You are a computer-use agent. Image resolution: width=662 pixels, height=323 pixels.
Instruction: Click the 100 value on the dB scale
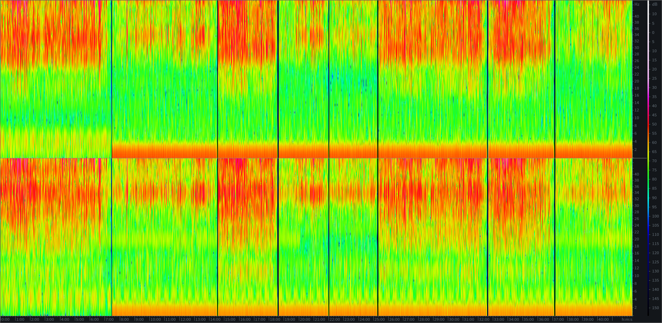pyautogui.click(x=655, y=216)
